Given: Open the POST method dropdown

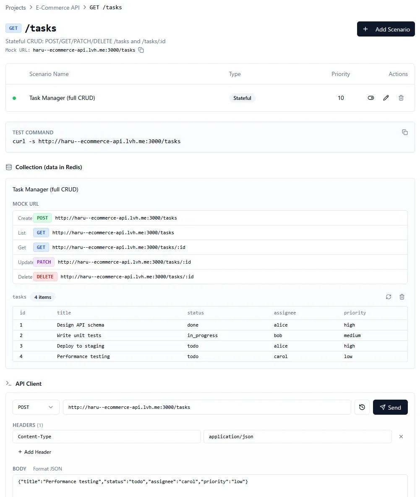Looking at the screenshot, I should (36, 407).
